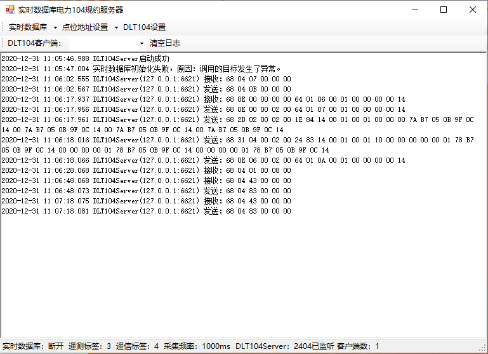Select log entry at 11:06:02.567
Screen dimensions: 488x354
tap(147, 89)
